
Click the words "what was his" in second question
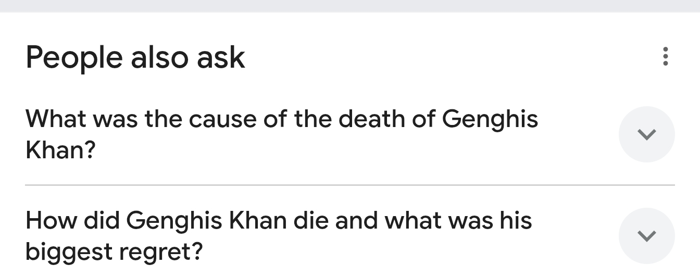[x=458, y=220]
